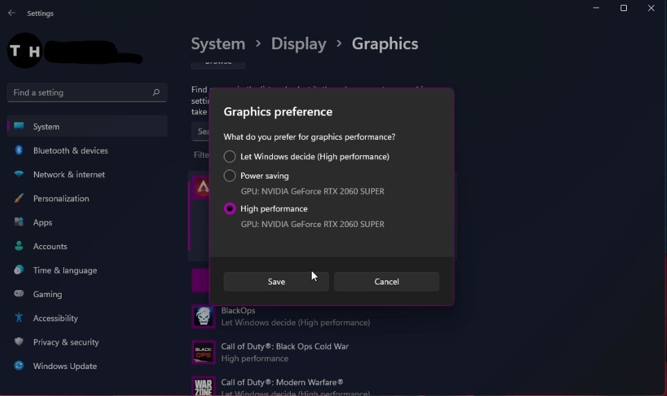Screen dimensions: 667x396
Task: Click the Accounts person icon
Action: (x=19, y=246)
